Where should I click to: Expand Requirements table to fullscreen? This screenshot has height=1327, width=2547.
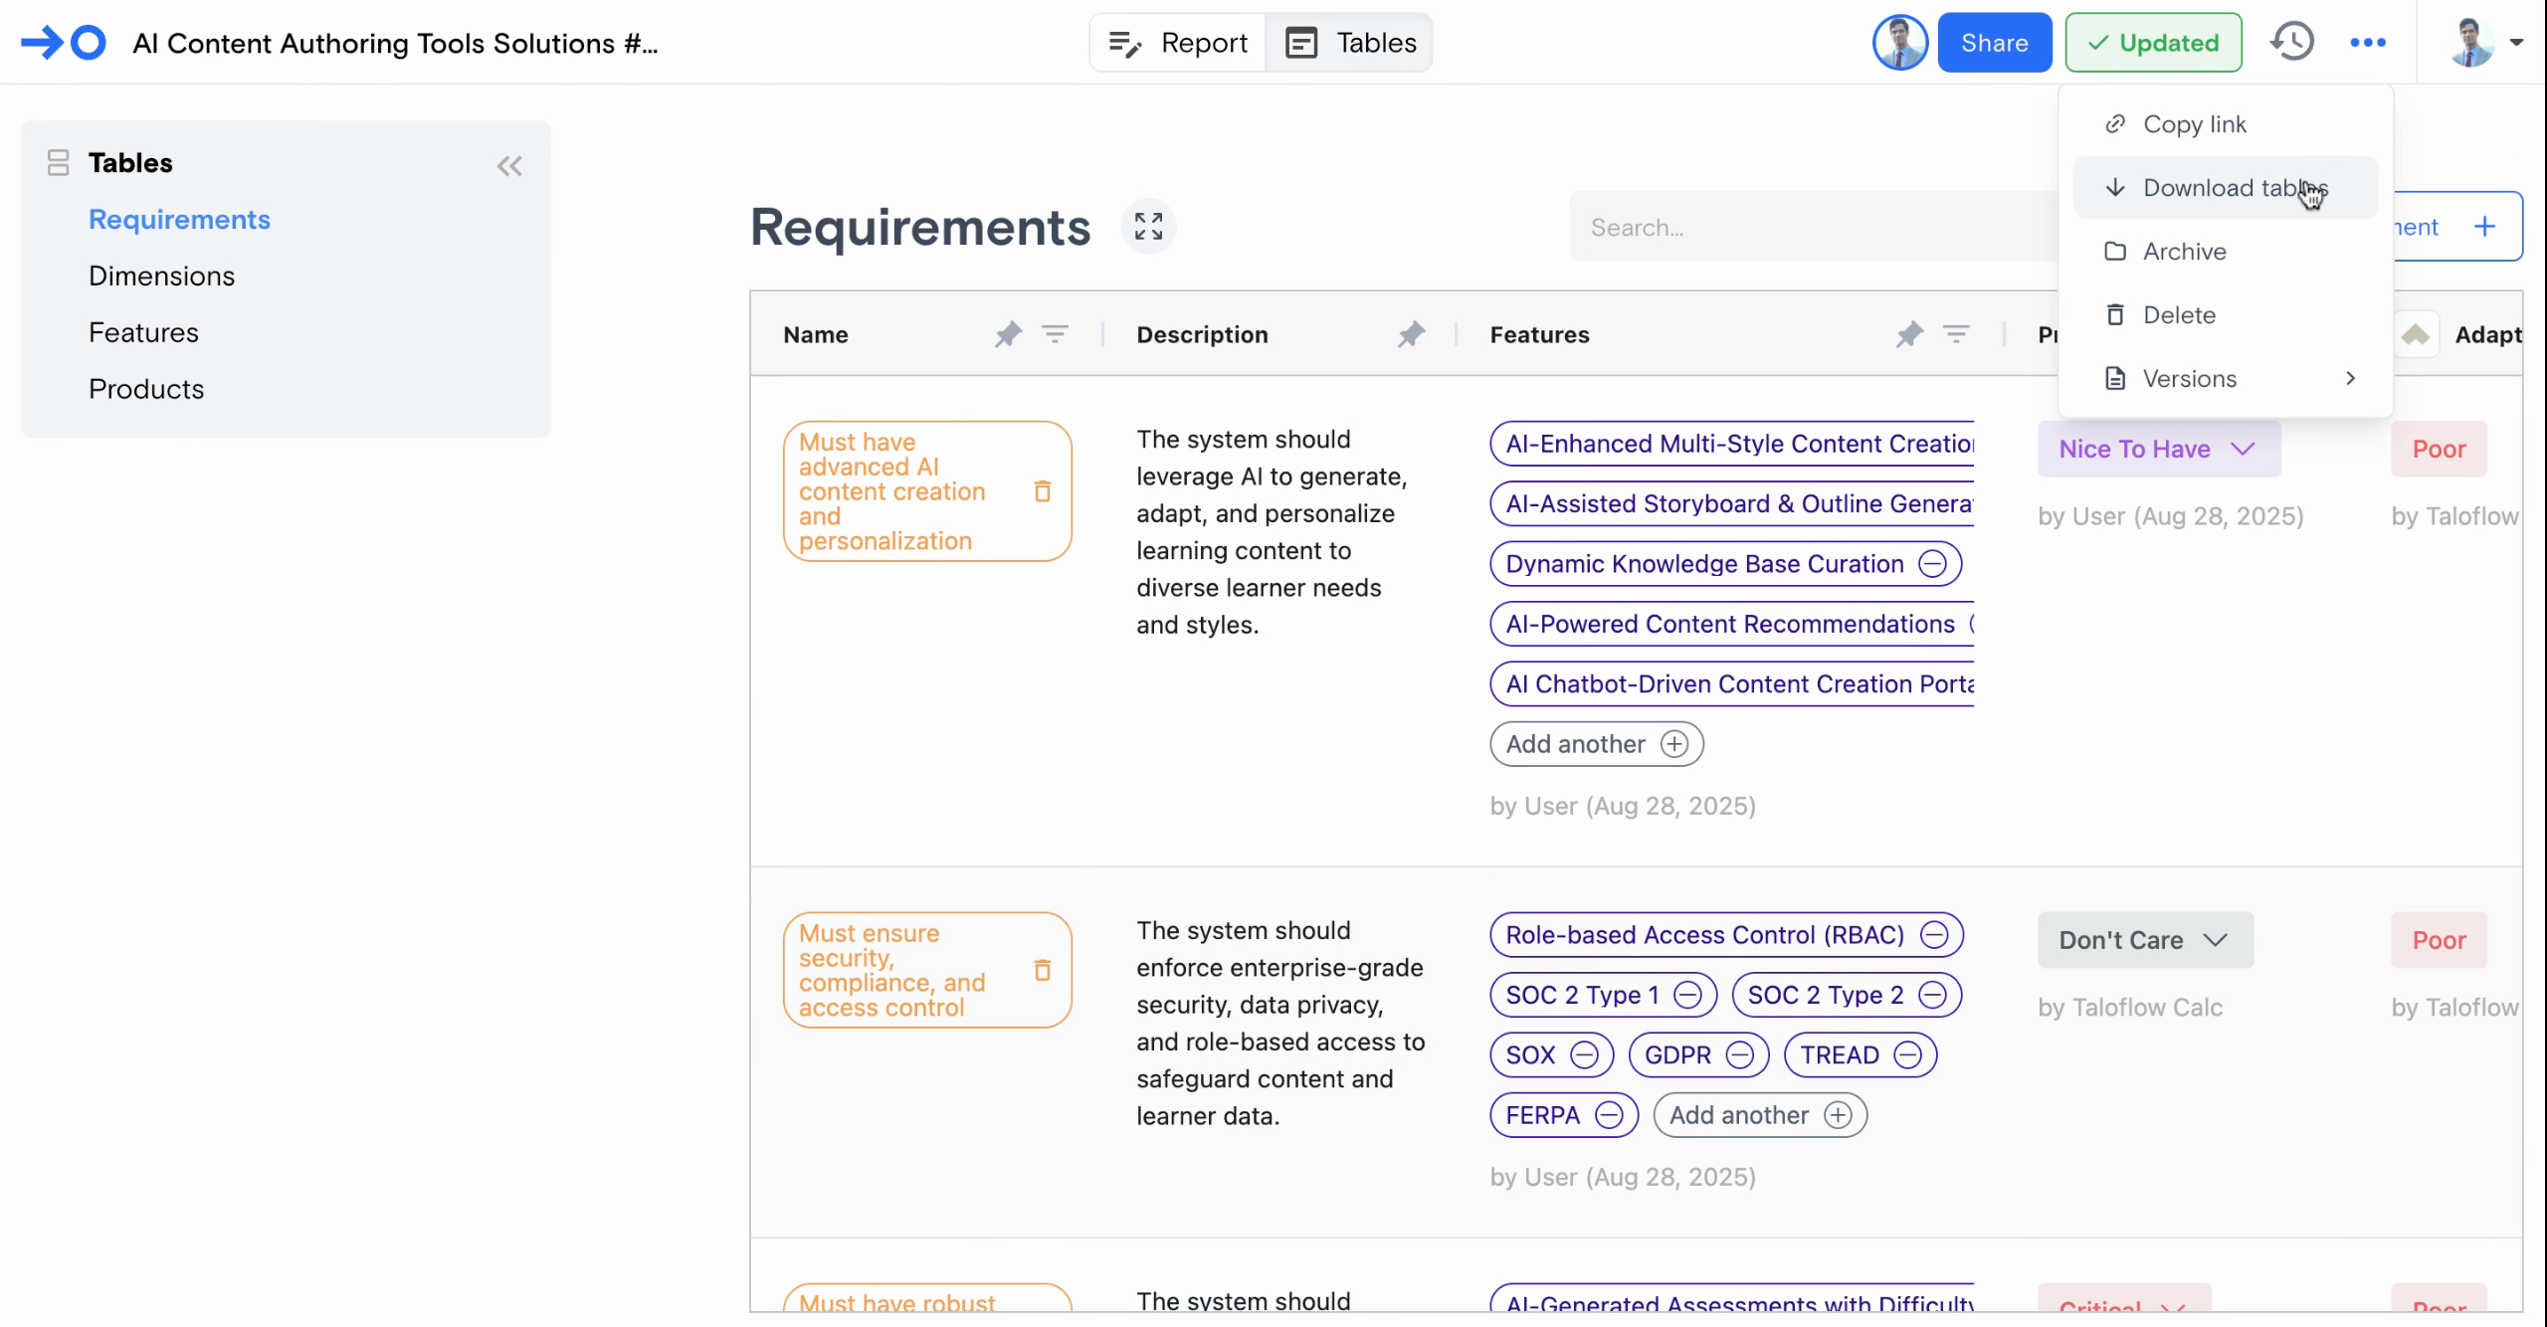[x=1148, y=227]
